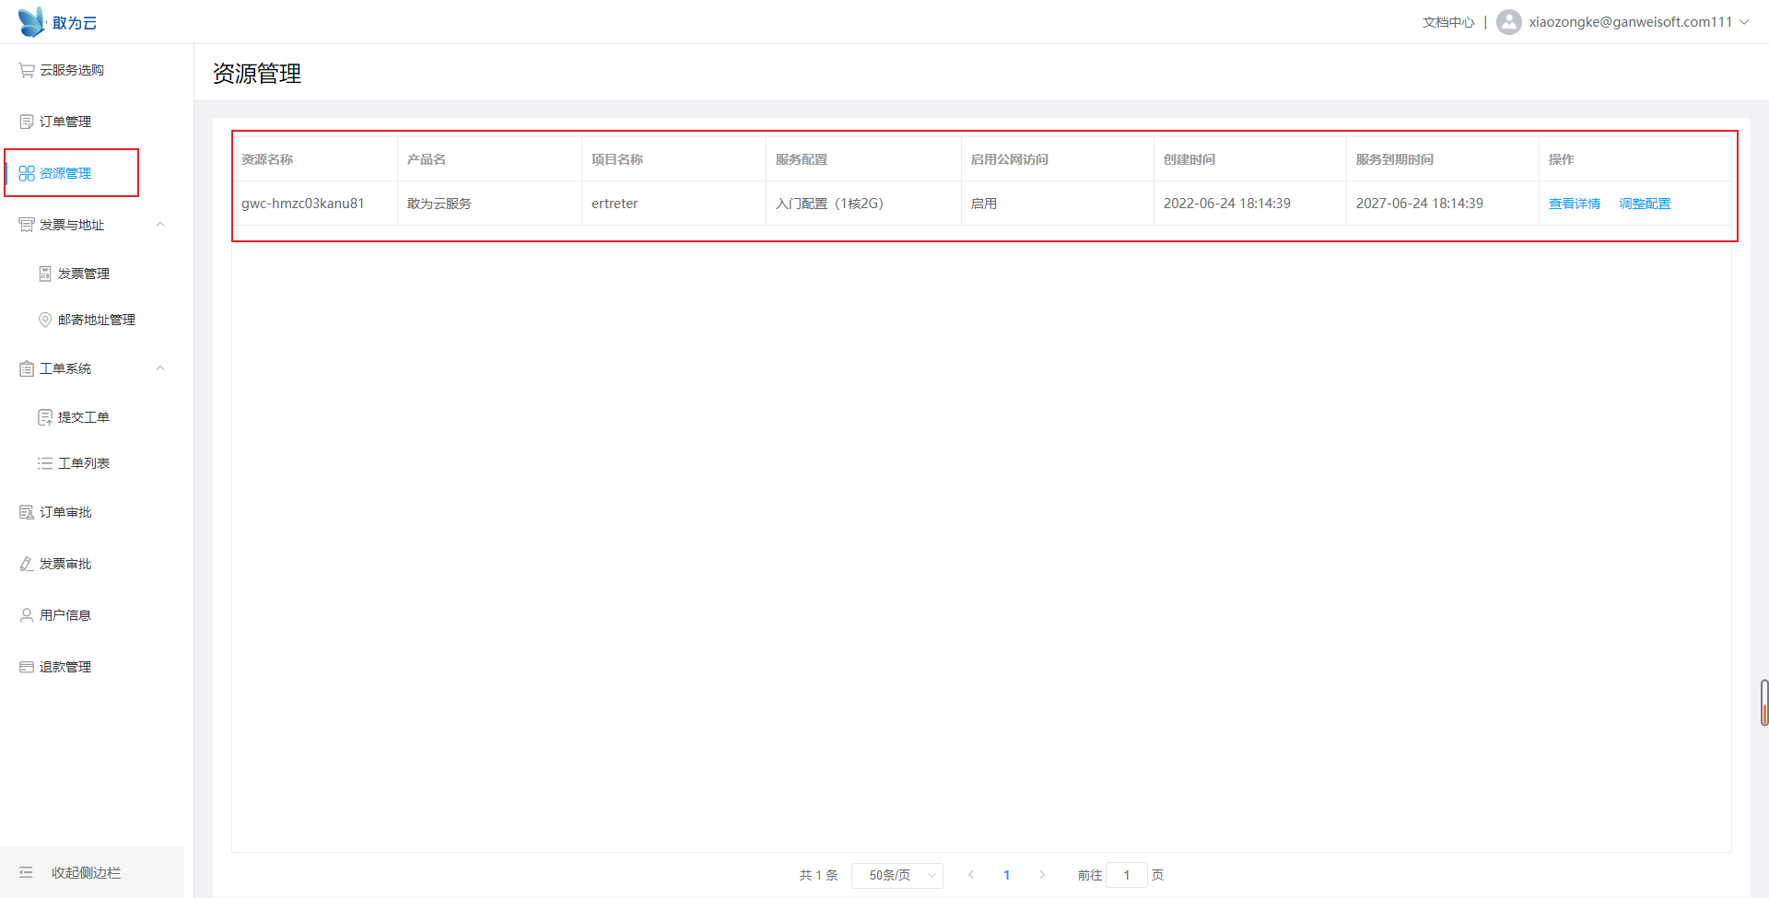The width and height of the screenshot is (1769, 898).
Task: Click the 发票与地址 icon
Action: click(27, 225)
